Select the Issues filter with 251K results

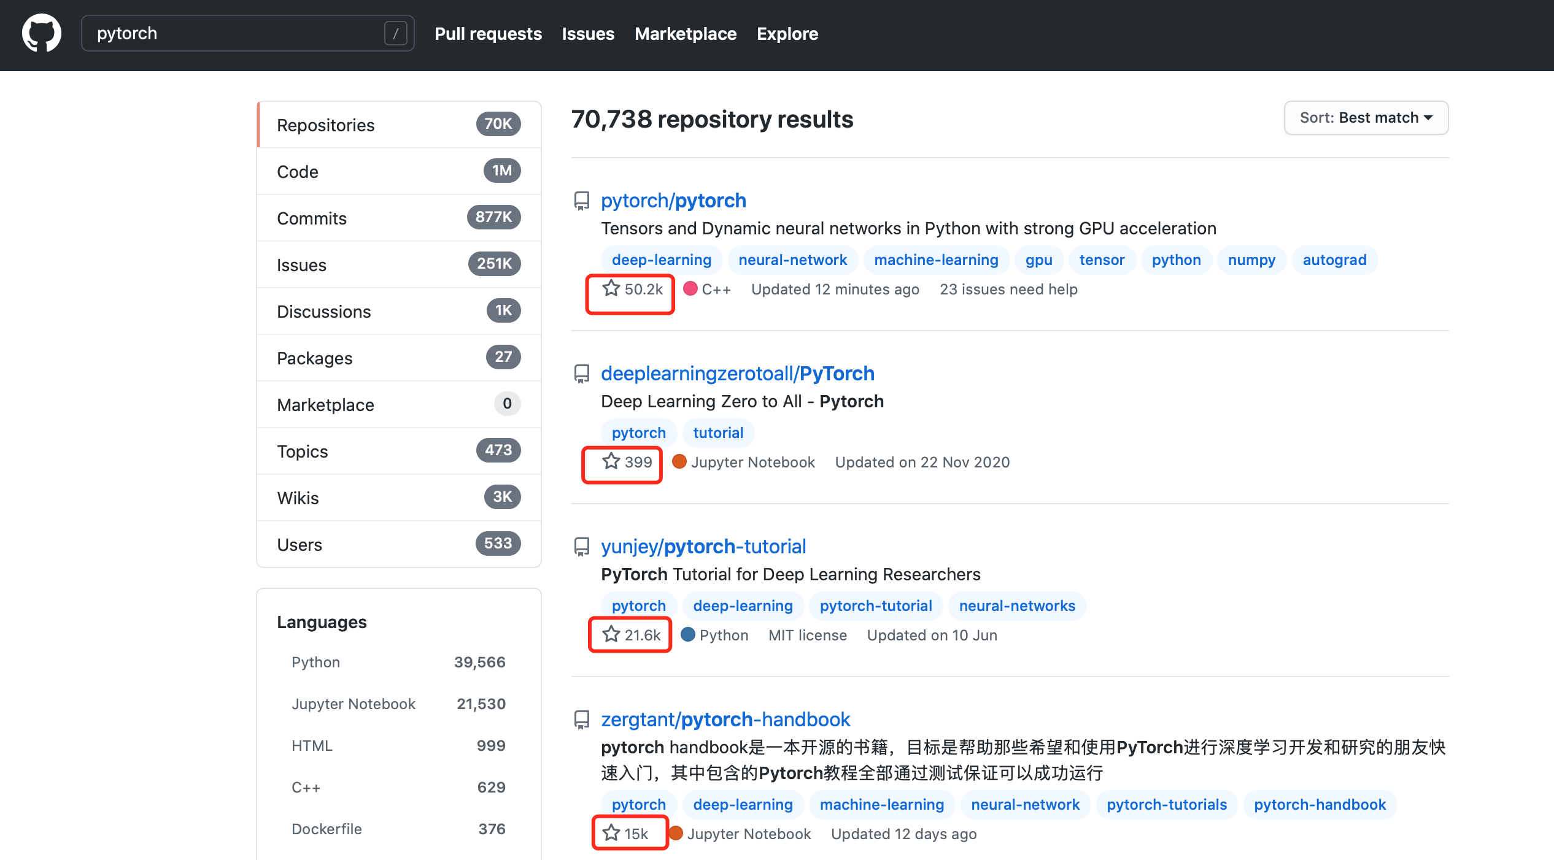[399, 265]
